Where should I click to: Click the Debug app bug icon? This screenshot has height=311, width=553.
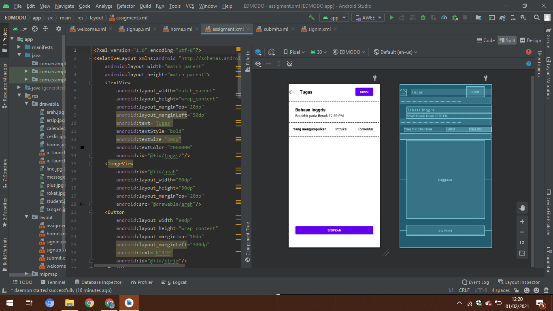click(x=423, y=17)
